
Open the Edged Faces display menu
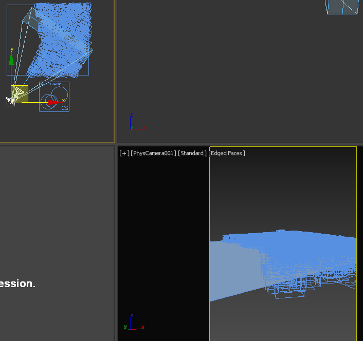[x=227, y=153]
